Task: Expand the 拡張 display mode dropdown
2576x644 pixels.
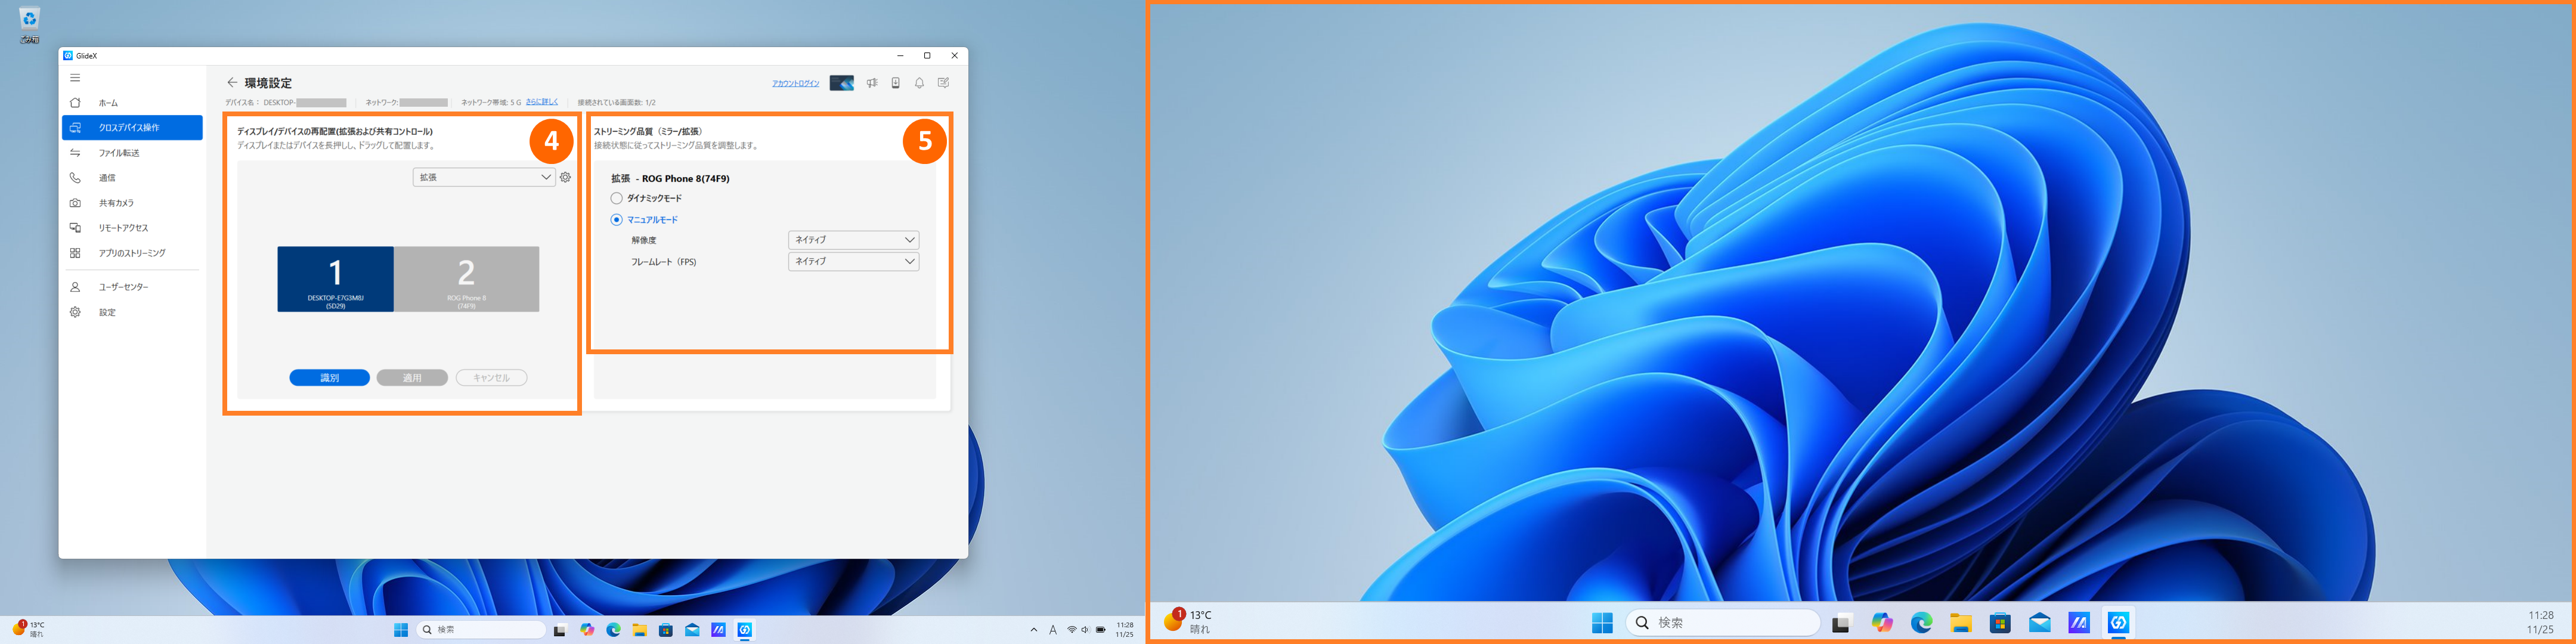Action: (x=484, y=177)
